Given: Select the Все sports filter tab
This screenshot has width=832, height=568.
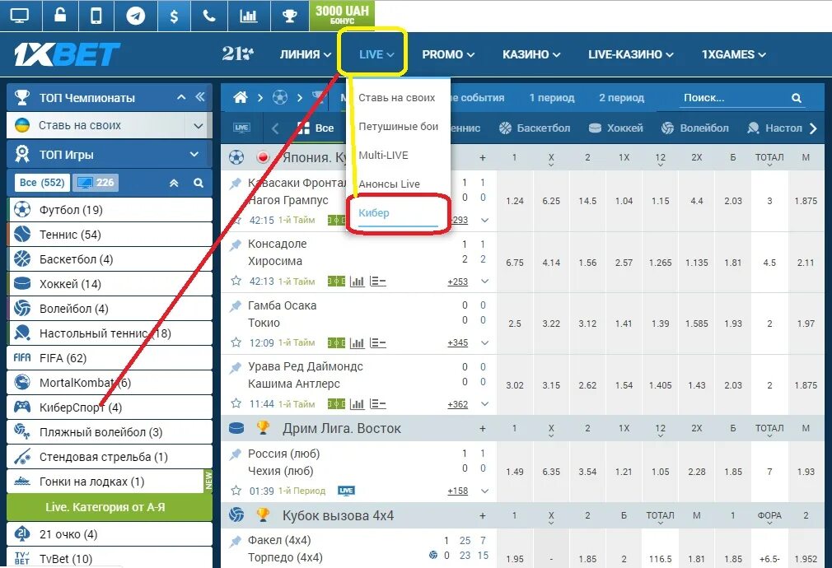Looking at the screenshot, I should tap(316, 128).
